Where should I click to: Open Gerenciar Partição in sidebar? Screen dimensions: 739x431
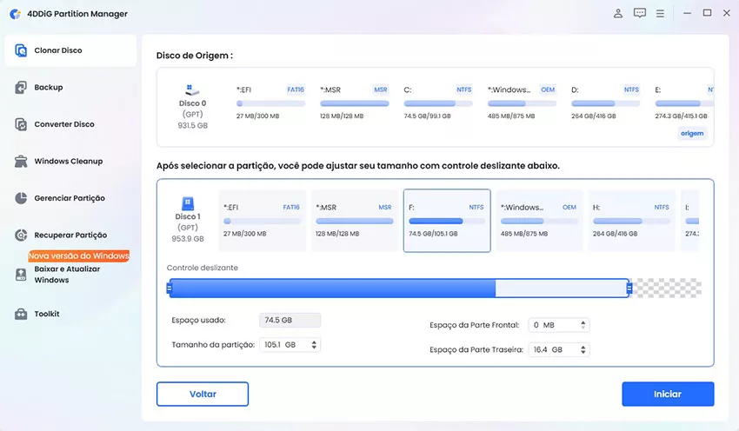(70, 198)
